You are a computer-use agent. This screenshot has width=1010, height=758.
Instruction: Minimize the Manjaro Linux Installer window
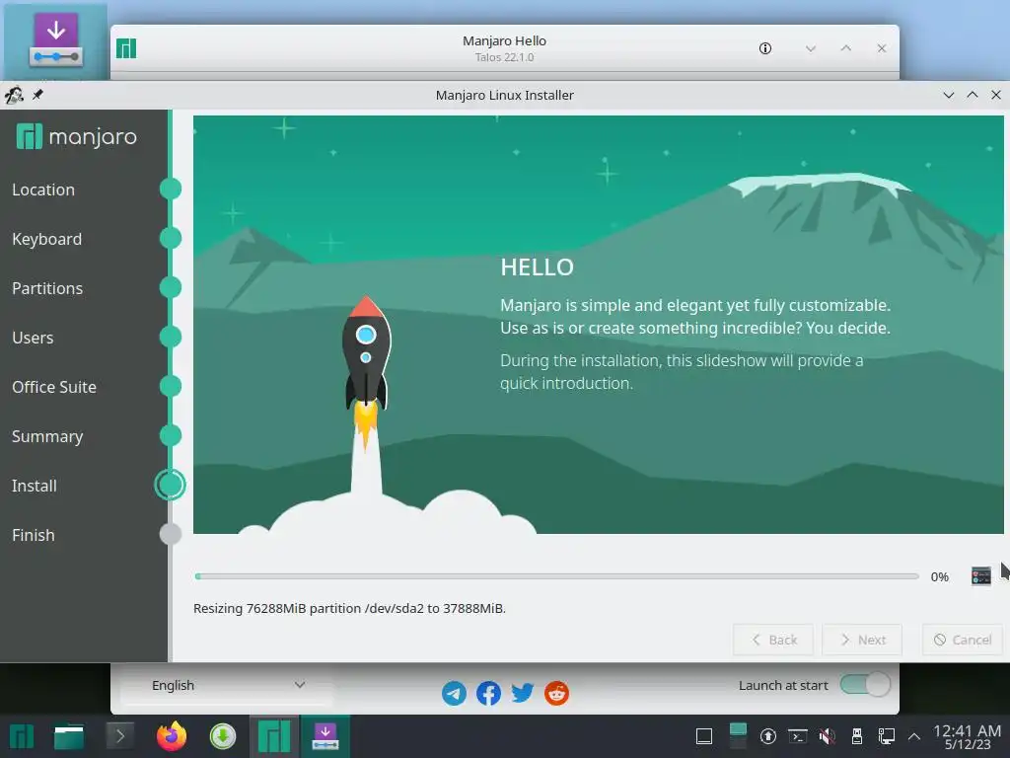(x=948, y=95)
